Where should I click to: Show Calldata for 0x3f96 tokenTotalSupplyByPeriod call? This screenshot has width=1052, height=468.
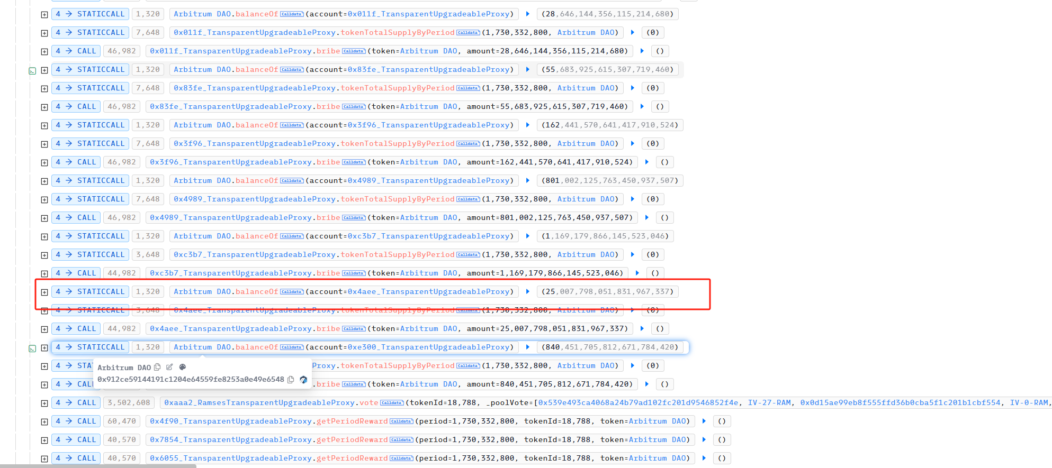coord(468,144)
